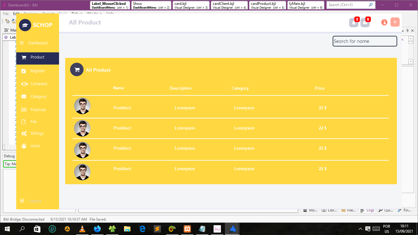Open File Explorer from the taskbar
Image resolution: width=418 pixels, height=235 pixels.
coord(127,229)
